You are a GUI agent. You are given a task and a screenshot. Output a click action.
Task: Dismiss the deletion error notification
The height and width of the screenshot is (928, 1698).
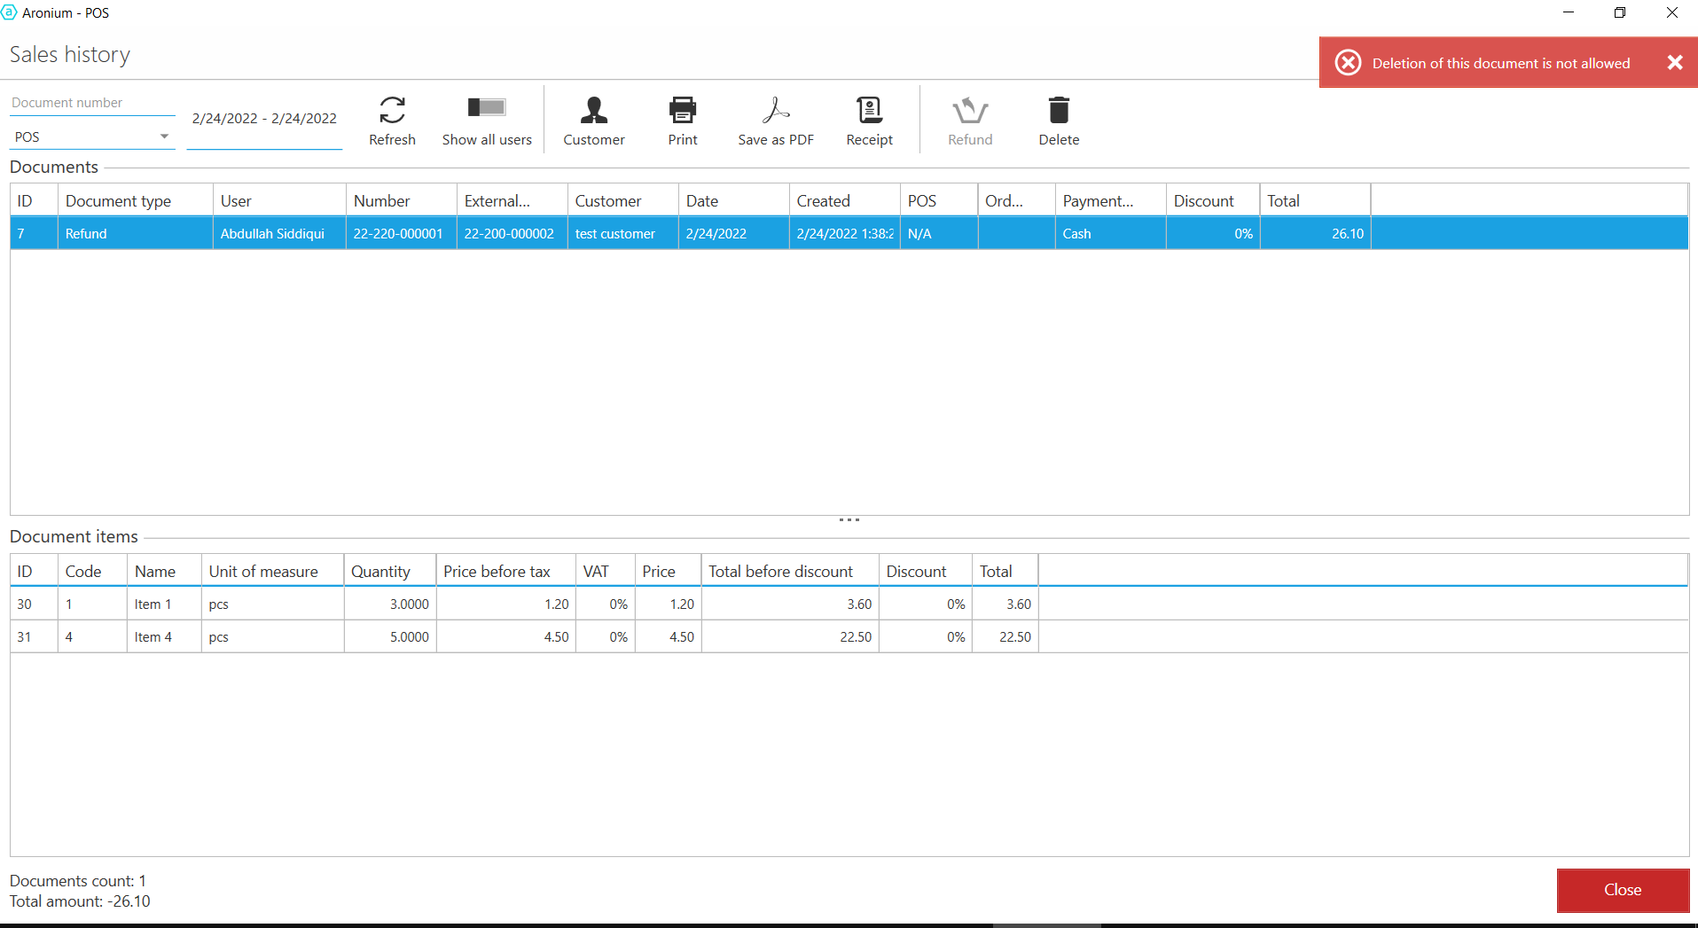pyautogui.click(x=1674, y=63)
